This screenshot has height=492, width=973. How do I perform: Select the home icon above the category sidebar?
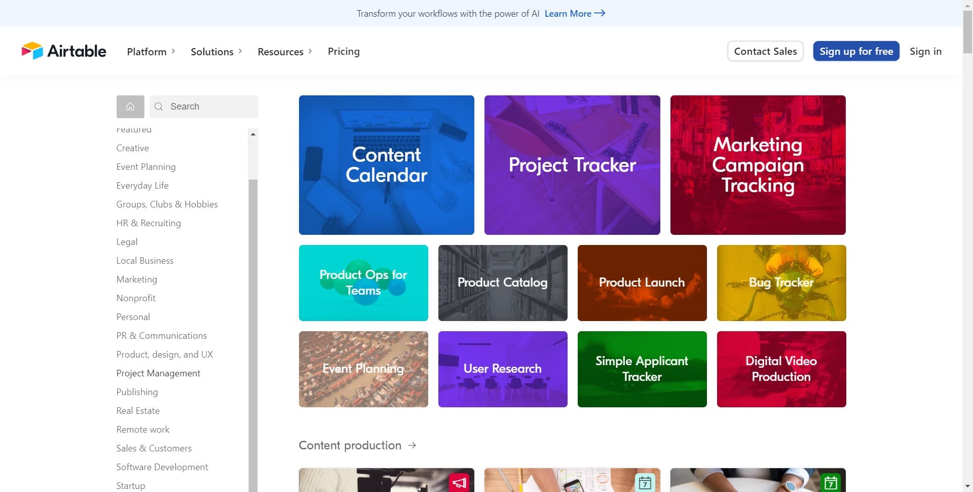coord(130,107)
